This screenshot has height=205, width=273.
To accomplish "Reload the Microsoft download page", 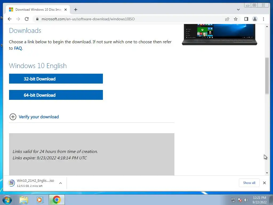I will point(27,19).
